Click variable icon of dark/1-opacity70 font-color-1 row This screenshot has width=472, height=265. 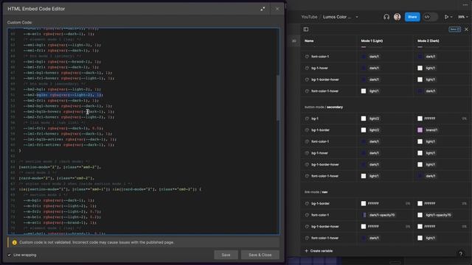(307, 215)
